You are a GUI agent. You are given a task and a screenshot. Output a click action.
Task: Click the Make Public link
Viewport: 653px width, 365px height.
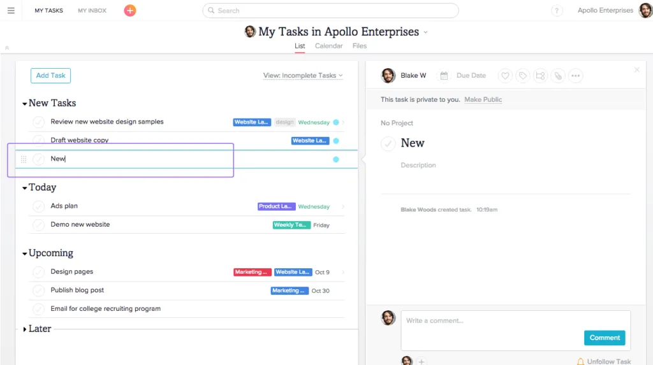tap(483, 99)
